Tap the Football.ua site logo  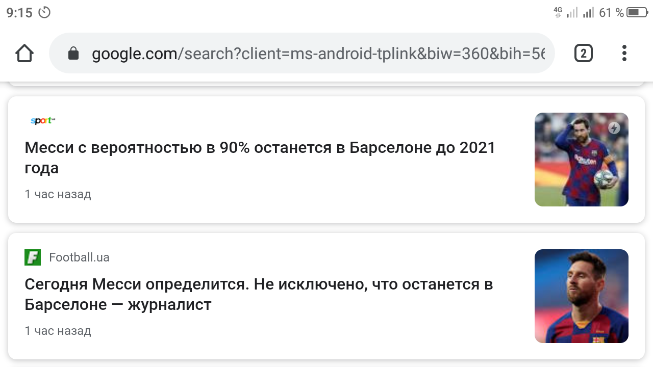point(33,257)
